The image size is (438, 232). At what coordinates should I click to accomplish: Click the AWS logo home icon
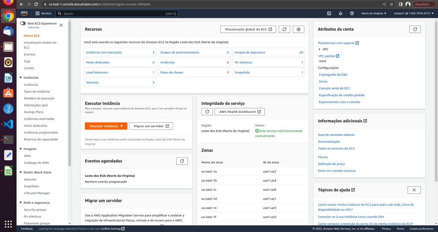[24, 13]
